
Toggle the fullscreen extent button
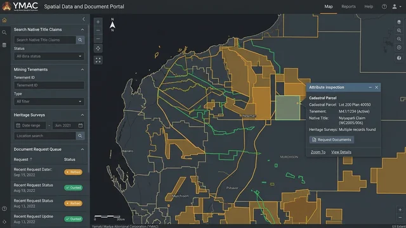point(98,60)
